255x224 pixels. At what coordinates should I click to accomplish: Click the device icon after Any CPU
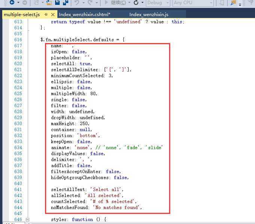pyautogui.click(x=222, y=3)
